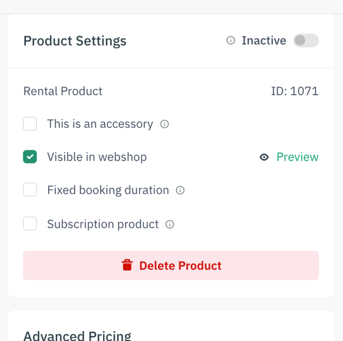Screen dimensions: 343x341
Task: Open the green Preview link
Action: 297,157
